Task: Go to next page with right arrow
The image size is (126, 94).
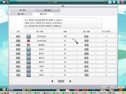Action: pos(70,81)
